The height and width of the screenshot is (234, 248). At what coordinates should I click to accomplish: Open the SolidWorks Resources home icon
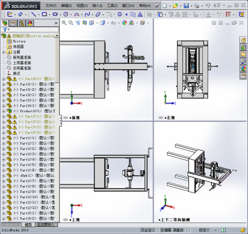point(243,40)
